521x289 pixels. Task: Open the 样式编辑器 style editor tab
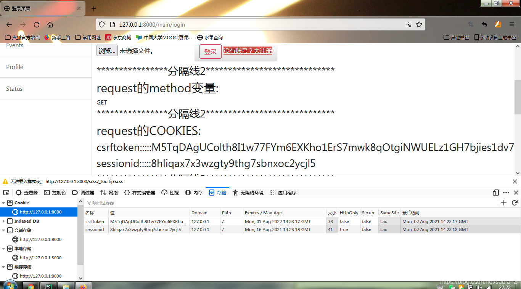click(140, 193)
